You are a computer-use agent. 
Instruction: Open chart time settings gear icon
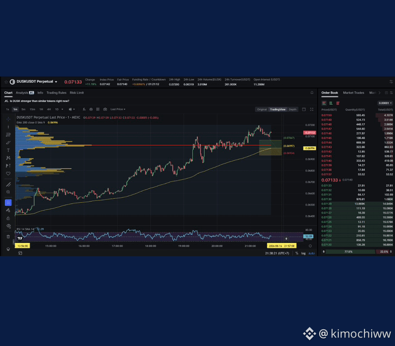coord(310,246)
